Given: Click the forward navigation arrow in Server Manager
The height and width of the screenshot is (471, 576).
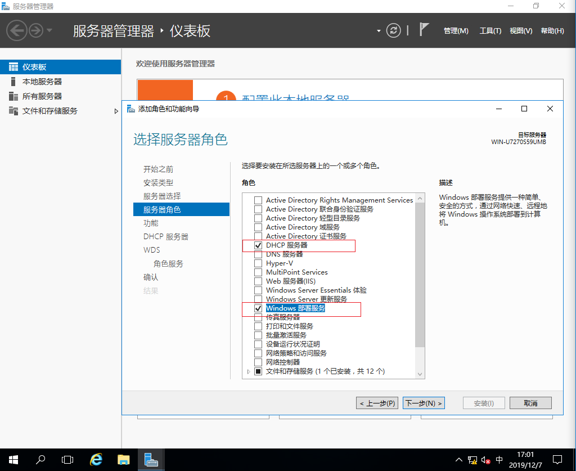Looking at the screenshot, I should click(36, 30).
